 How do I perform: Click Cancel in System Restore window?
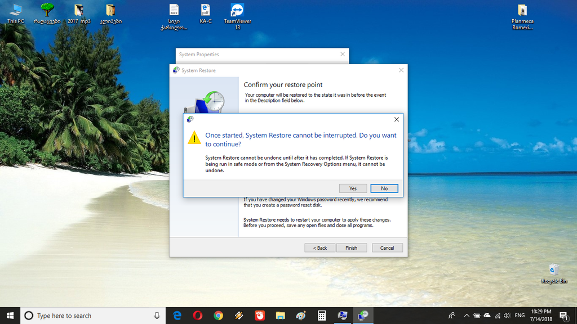coord(387,248)
